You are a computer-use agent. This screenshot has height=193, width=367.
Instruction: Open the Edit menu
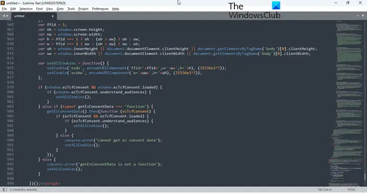[13, 9]
